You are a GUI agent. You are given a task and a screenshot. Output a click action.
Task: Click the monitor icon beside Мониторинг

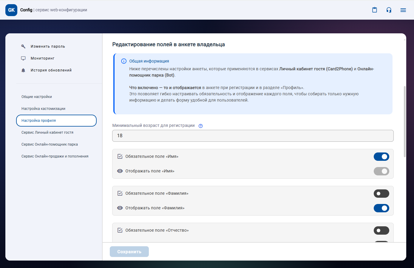(x=23, y=58)
